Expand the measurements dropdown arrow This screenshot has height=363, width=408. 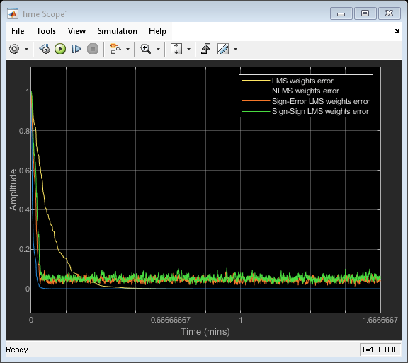click(x=235, y=49)
